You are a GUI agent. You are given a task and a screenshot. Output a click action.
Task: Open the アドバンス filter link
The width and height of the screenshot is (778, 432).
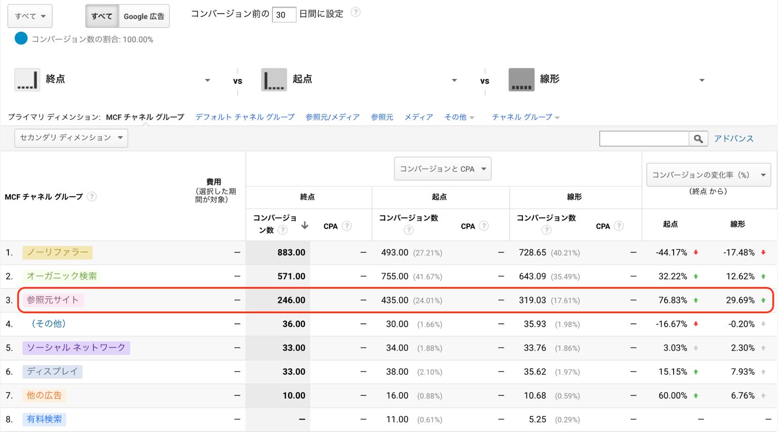pos(733,139)
